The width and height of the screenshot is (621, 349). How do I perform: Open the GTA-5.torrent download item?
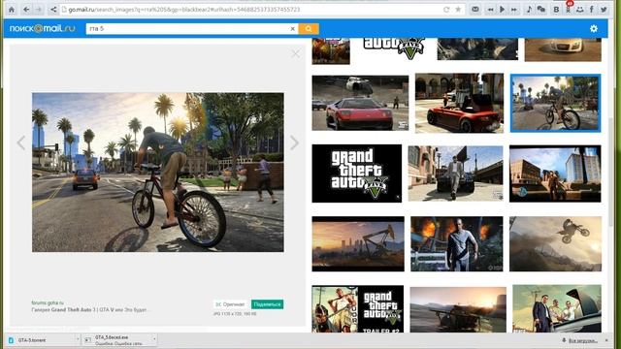[x=40, y=340]
